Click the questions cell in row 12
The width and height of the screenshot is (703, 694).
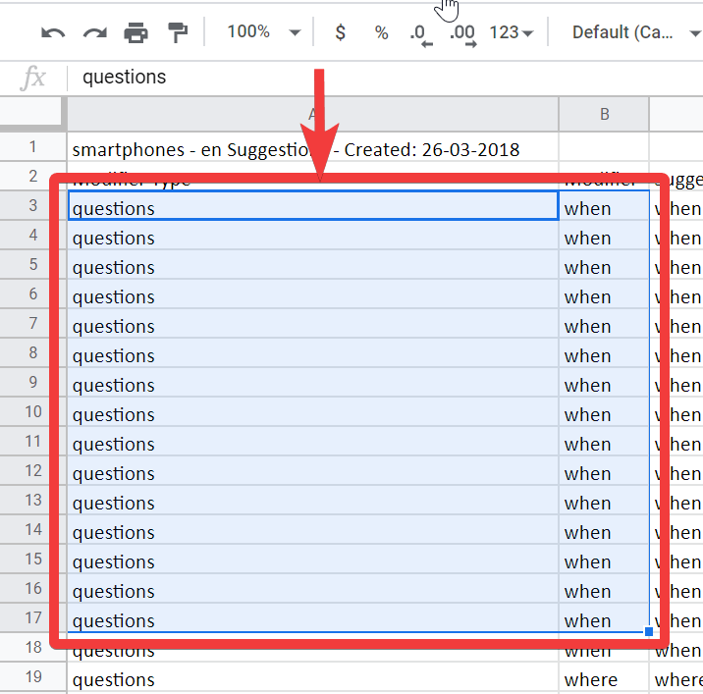tap(313, 471)
